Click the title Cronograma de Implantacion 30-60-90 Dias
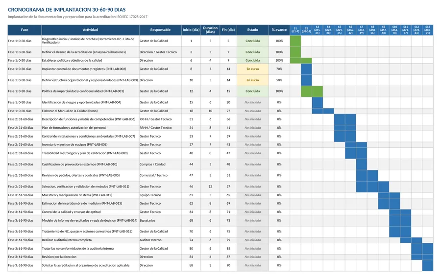Viewport: 441px width, 279px height. tap(67, 10)
